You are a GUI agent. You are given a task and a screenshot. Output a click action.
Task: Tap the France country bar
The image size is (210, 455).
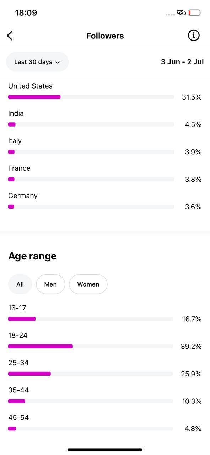coord(91,179)
